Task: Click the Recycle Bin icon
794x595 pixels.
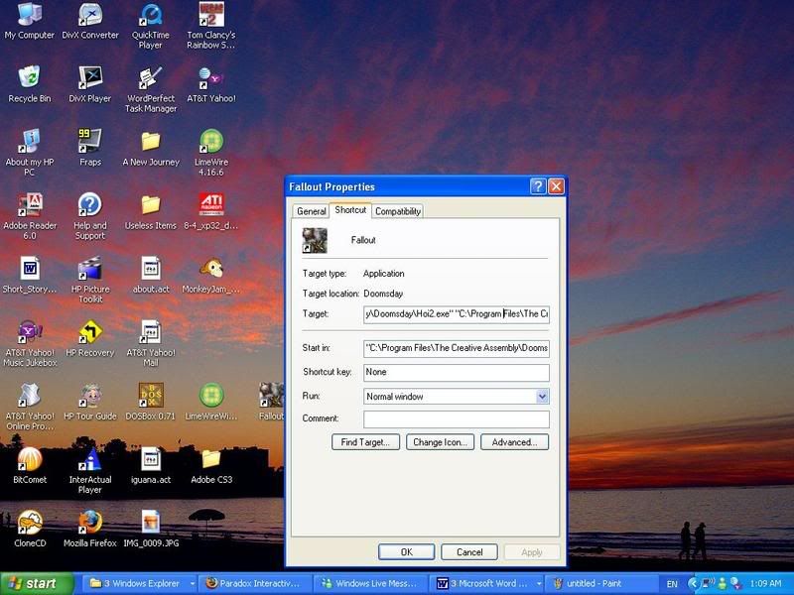Action: tap(30, 78)
